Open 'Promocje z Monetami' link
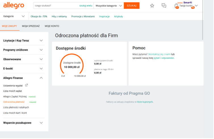The width and height of the screenshot is (214, 139). [x=83, y=16]
